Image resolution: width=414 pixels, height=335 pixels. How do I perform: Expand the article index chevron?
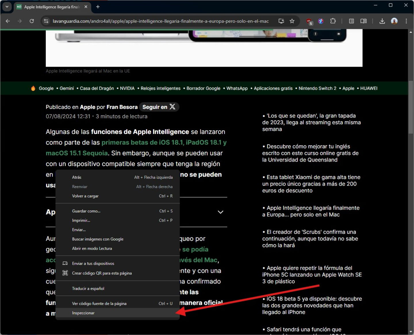[x=221, y=212]
